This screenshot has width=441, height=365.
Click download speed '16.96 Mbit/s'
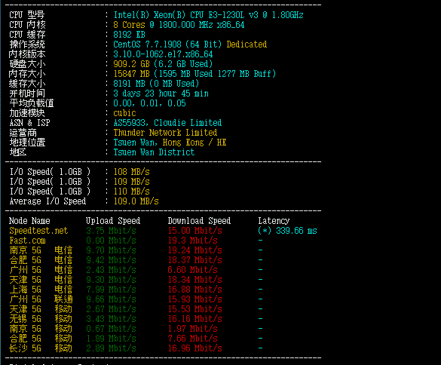[195, 348]
